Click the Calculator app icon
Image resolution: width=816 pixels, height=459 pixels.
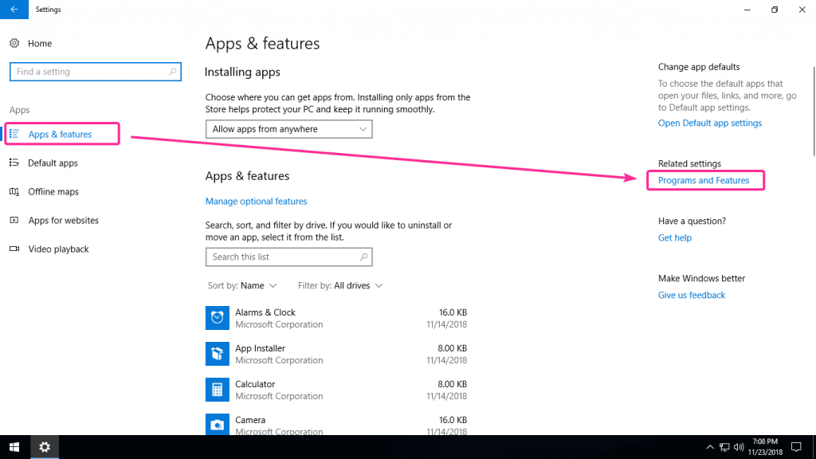(x=217, y=389)
